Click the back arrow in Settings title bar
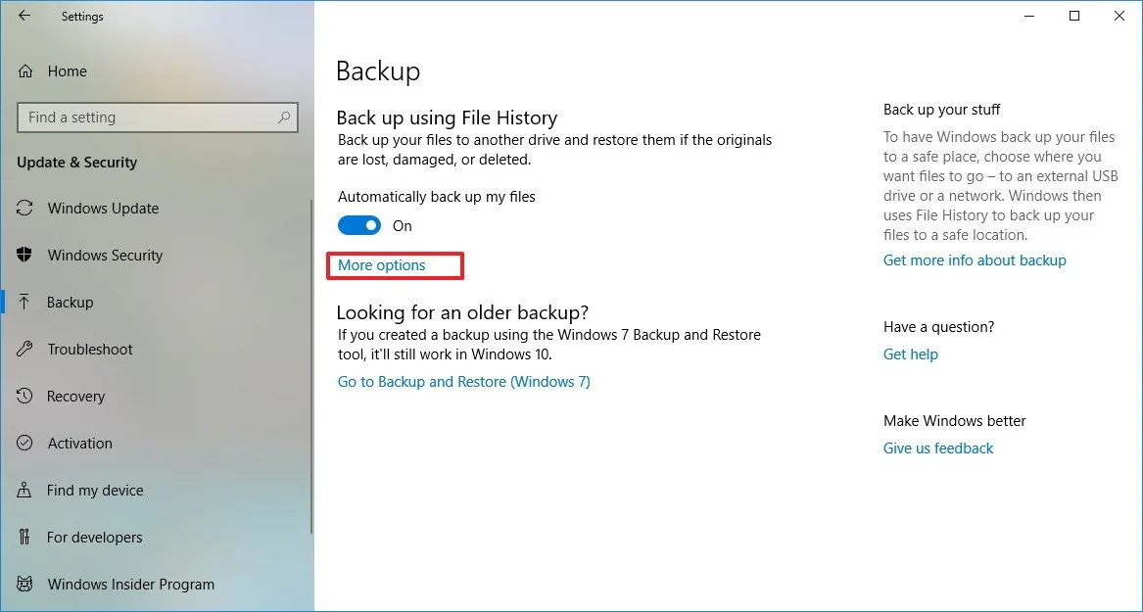1143x612 pixels. click(x=24, y=16)
